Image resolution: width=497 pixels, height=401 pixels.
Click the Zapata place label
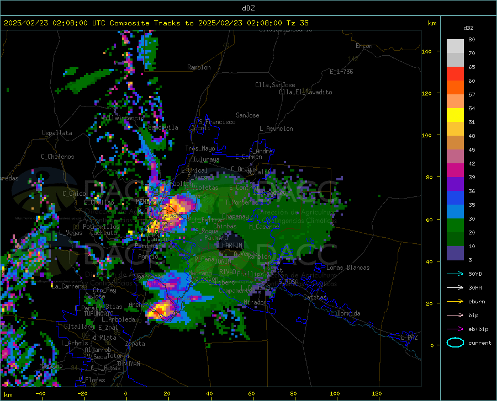coord(135,344)
